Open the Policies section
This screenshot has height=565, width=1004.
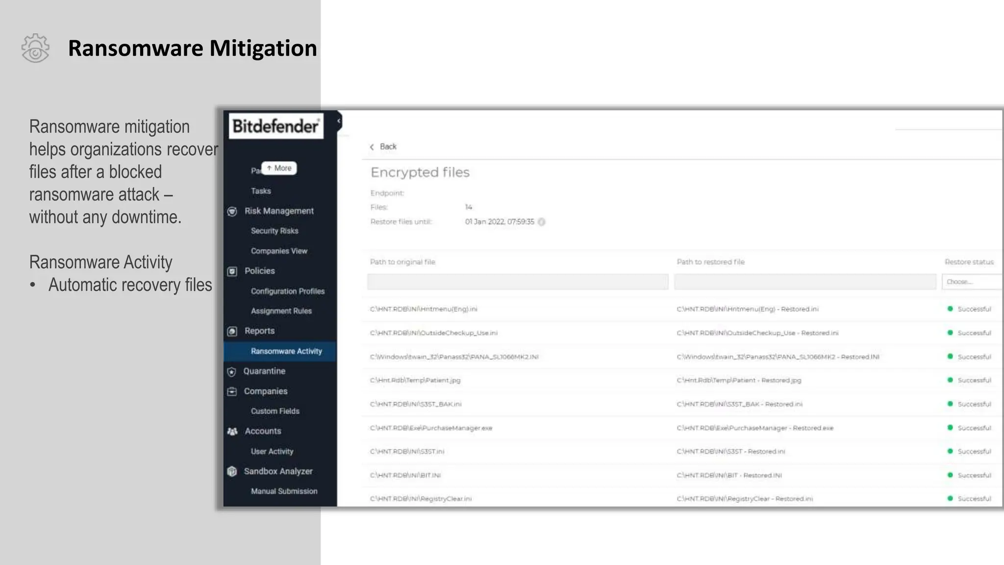pyautogui.click(x=260, y=271)
